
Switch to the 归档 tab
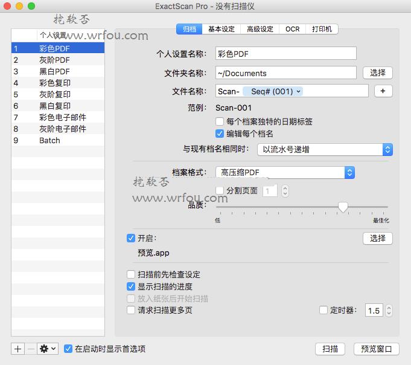[x=190, y=29]
